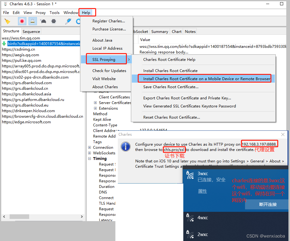Viewport: 290px width, 241px height.
Task: Click the 2wxc secured WiFi signal icon
Action: click(190, 234)
